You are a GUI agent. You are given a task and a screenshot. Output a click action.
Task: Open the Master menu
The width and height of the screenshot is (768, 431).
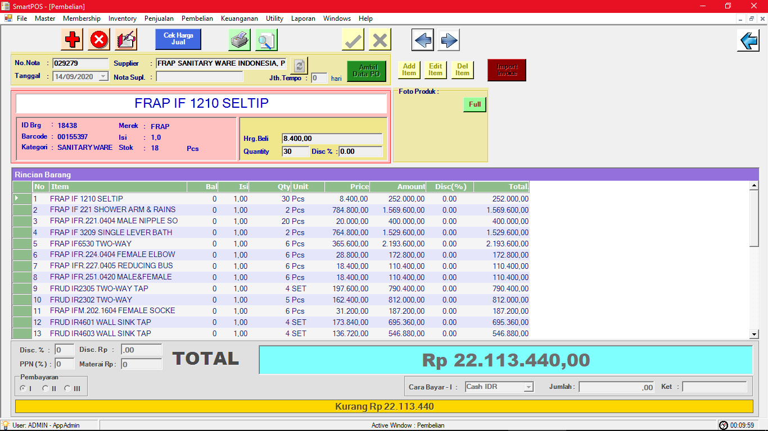[x=45, y=19]
